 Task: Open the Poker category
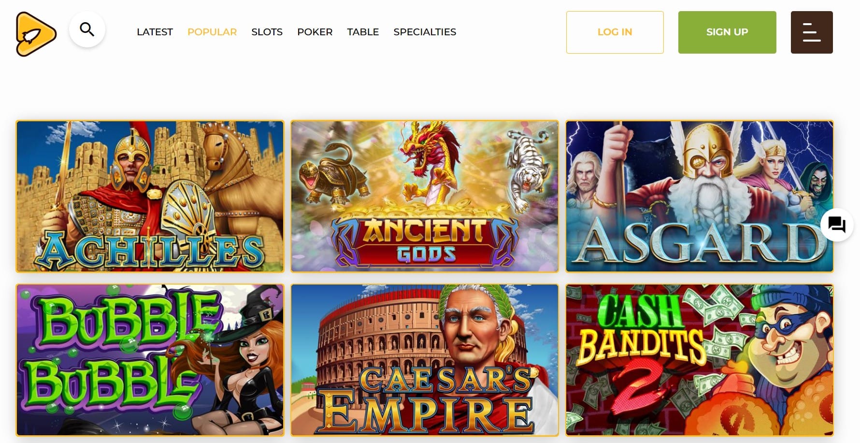coord(315,32)
